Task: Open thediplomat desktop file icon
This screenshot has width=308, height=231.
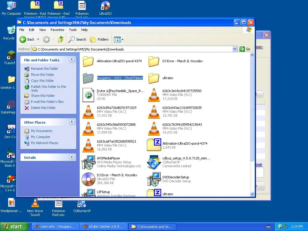Action: click(x=11, y=205)
